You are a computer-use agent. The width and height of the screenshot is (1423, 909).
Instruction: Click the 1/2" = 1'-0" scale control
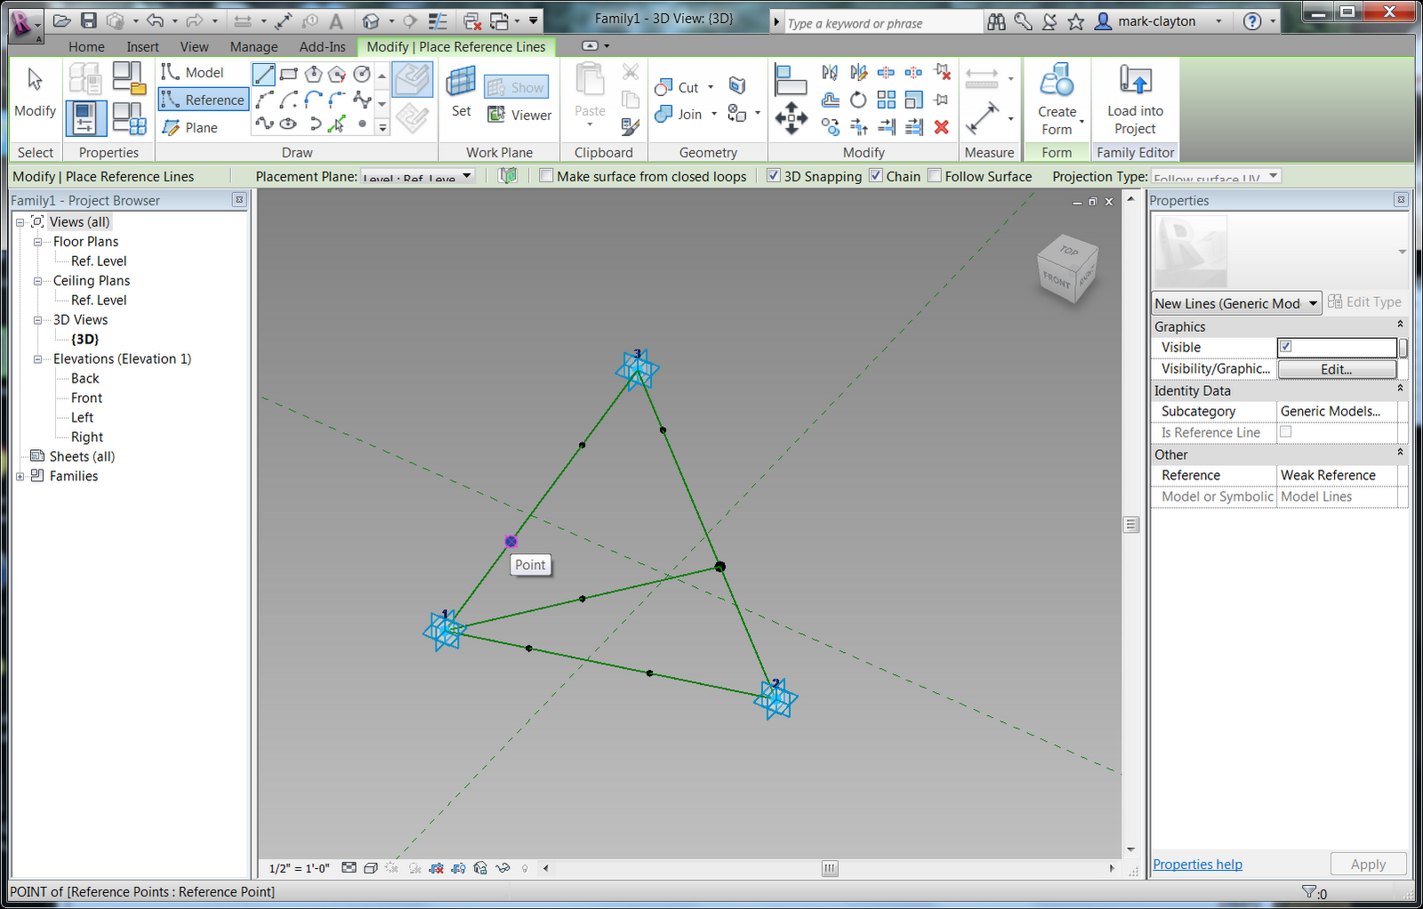click(298, 868)
